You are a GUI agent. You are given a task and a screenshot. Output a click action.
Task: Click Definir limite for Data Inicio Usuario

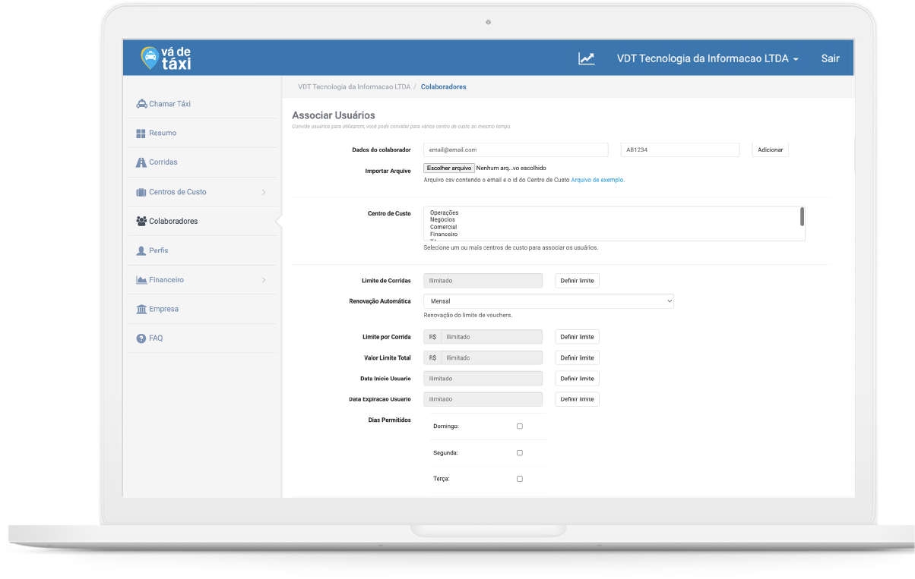point(578,379)
